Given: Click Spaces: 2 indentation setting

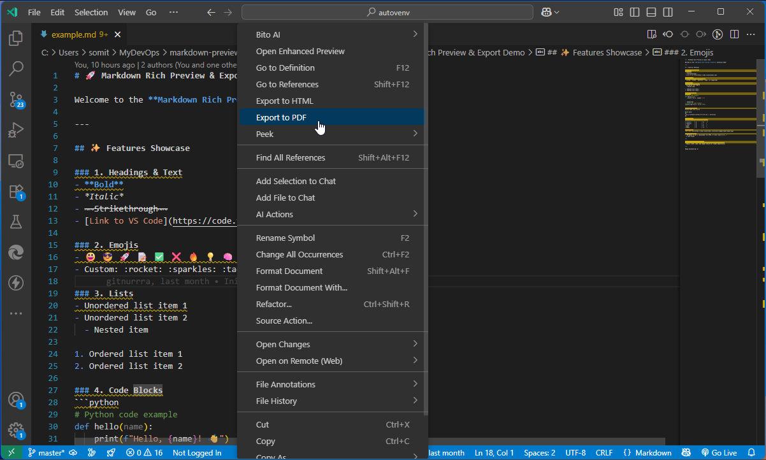Looking at the screenshot, I should click(539, 453).
